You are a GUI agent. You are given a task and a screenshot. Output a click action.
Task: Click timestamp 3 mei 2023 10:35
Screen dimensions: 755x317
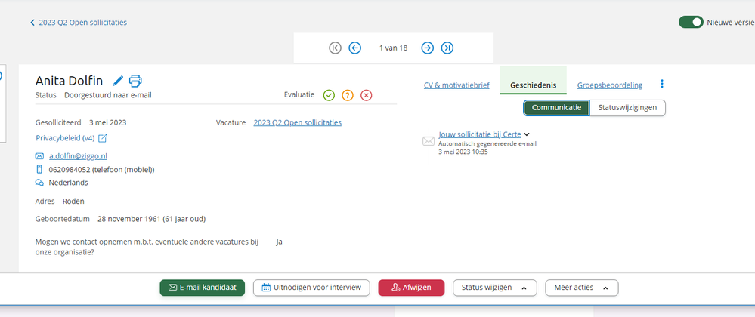tap(463, 152)
